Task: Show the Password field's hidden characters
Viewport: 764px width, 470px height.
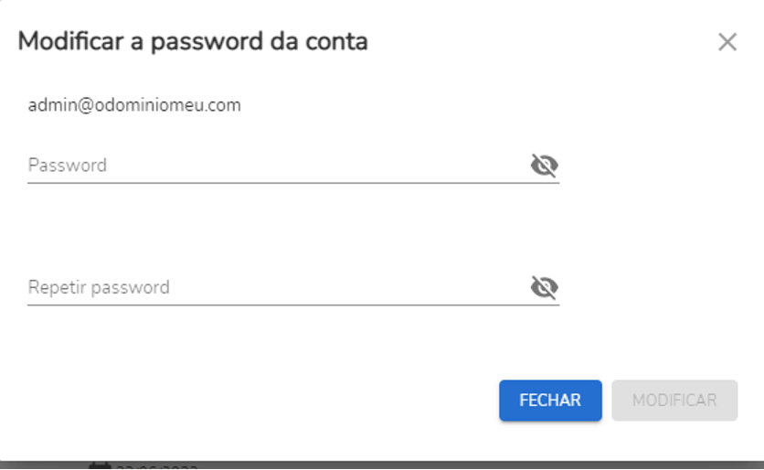Action: click(545, 165)
